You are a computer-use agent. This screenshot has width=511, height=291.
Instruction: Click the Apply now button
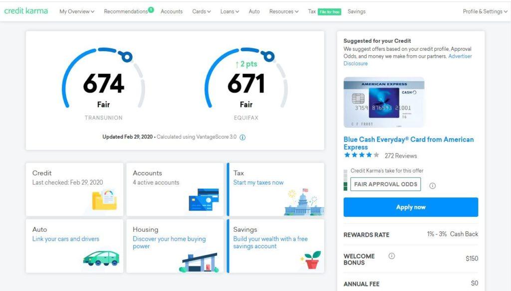[411, 207]
